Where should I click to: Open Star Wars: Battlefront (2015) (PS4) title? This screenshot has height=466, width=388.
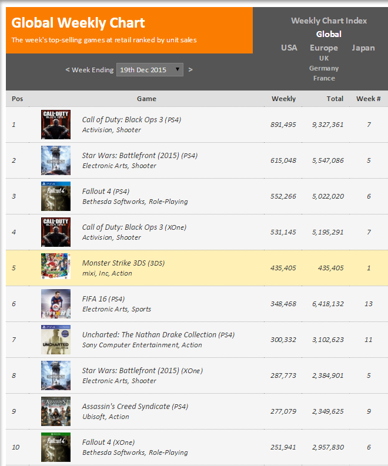140,156
